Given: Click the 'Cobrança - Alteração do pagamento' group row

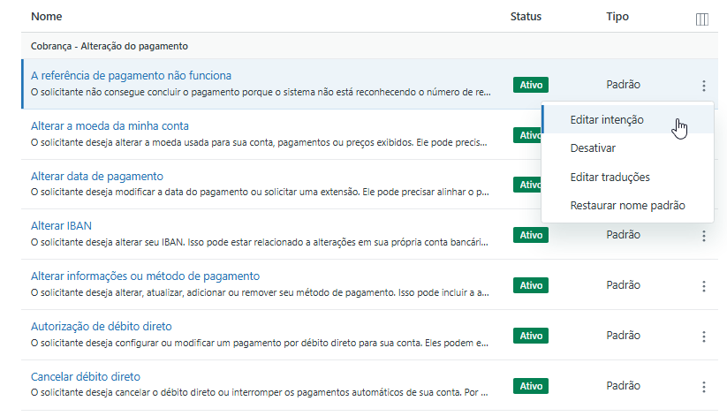Looking at the screenshot, I should click(109, 46).
